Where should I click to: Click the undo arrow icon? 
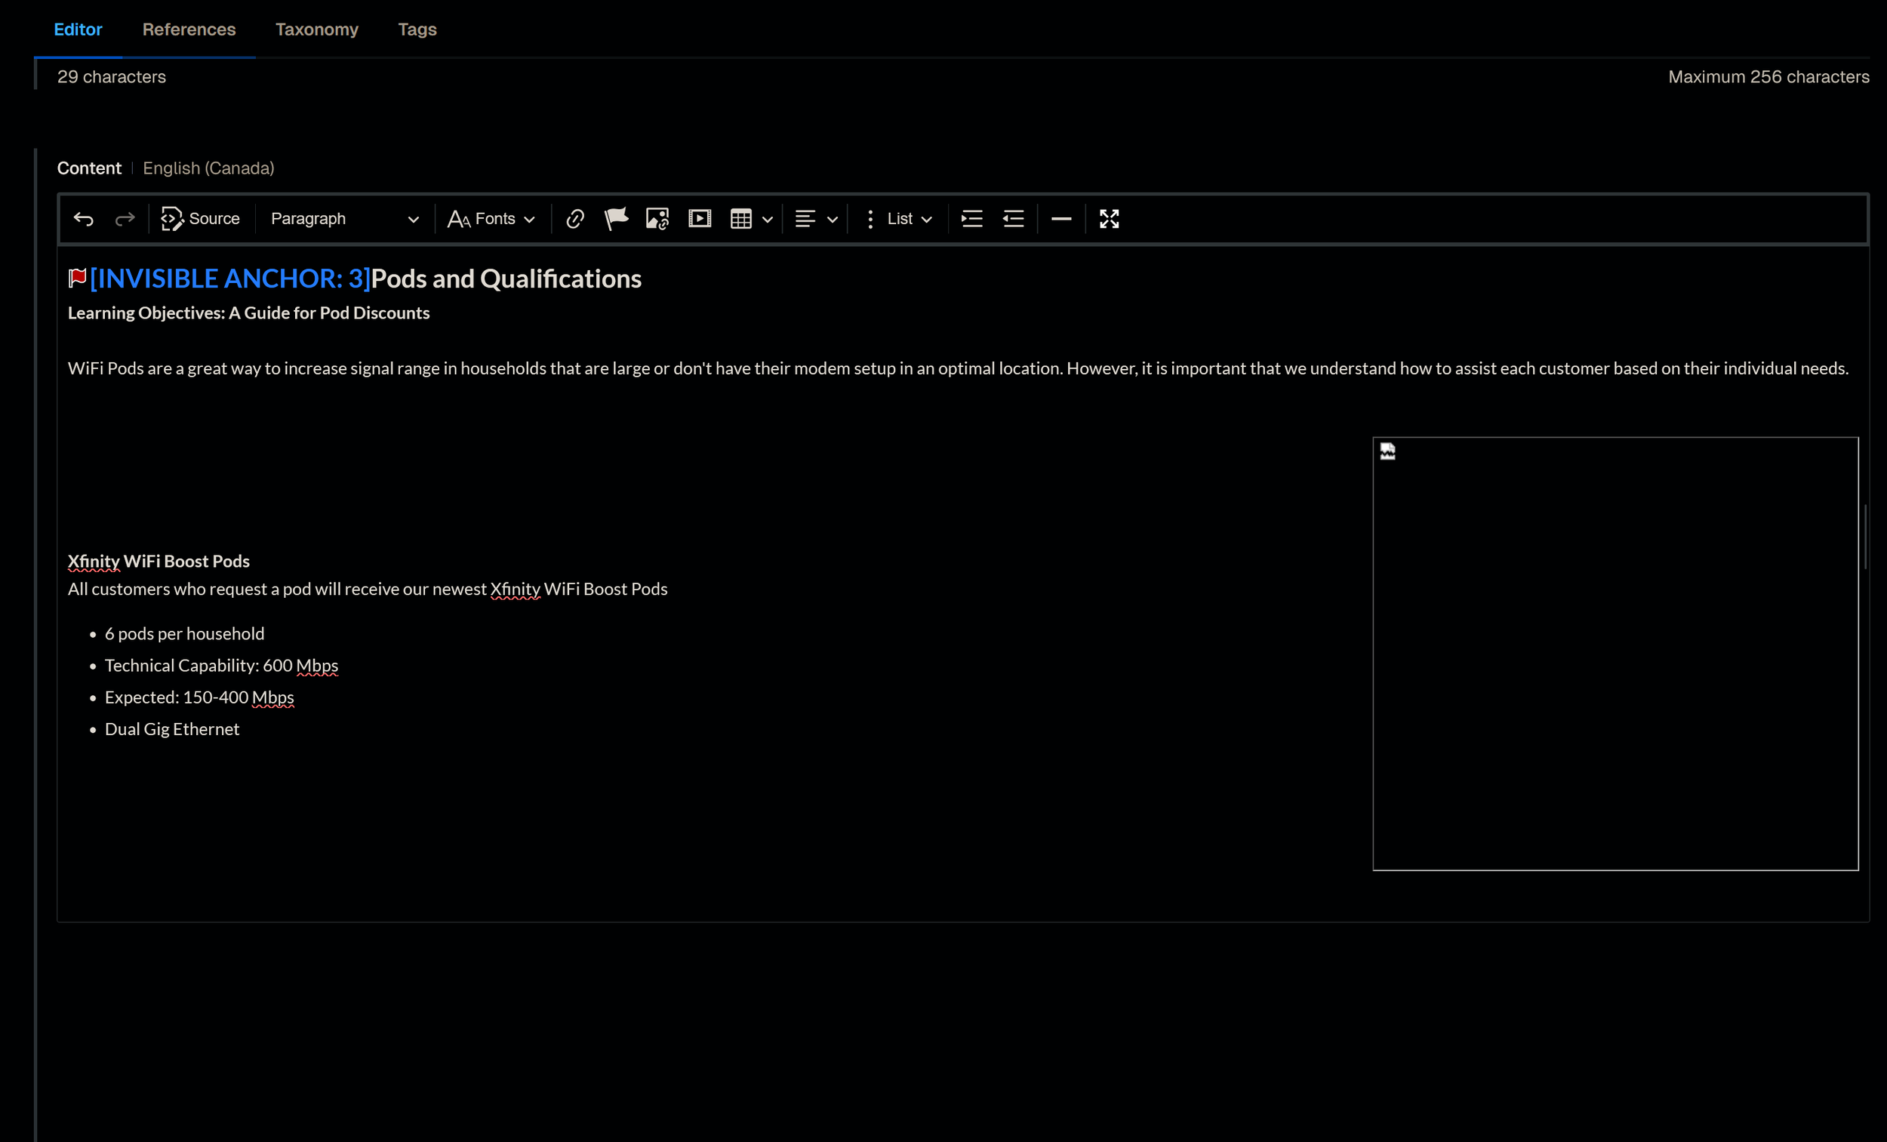(x=84, y=219)
